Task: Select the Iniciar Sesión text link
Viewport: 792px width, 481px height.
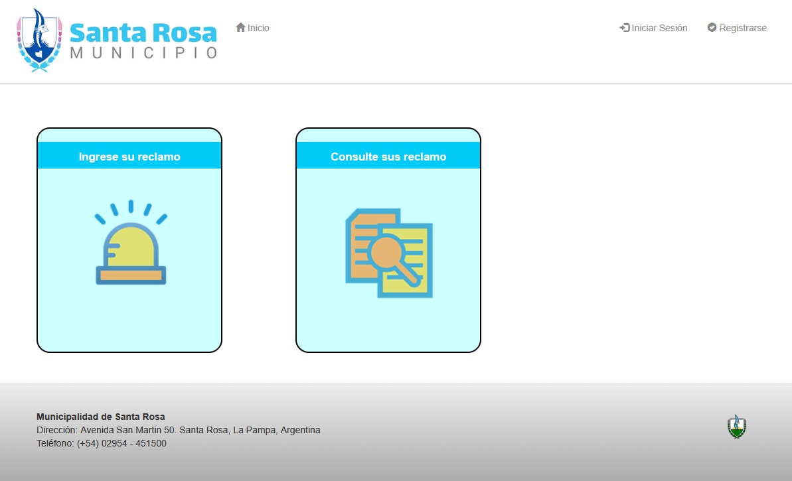Action: coord(659,28)
